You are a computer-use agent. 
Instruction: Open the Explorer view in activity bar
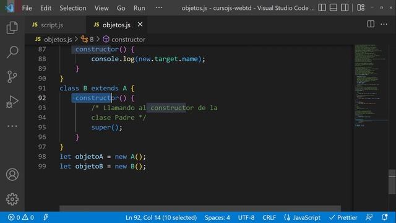[12, 27]
